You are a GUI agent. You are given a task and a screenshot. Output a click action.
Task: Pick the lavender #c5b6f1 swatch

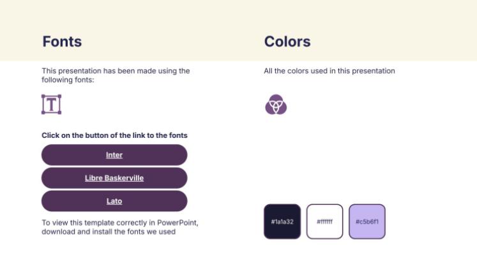tap(367, 221)
